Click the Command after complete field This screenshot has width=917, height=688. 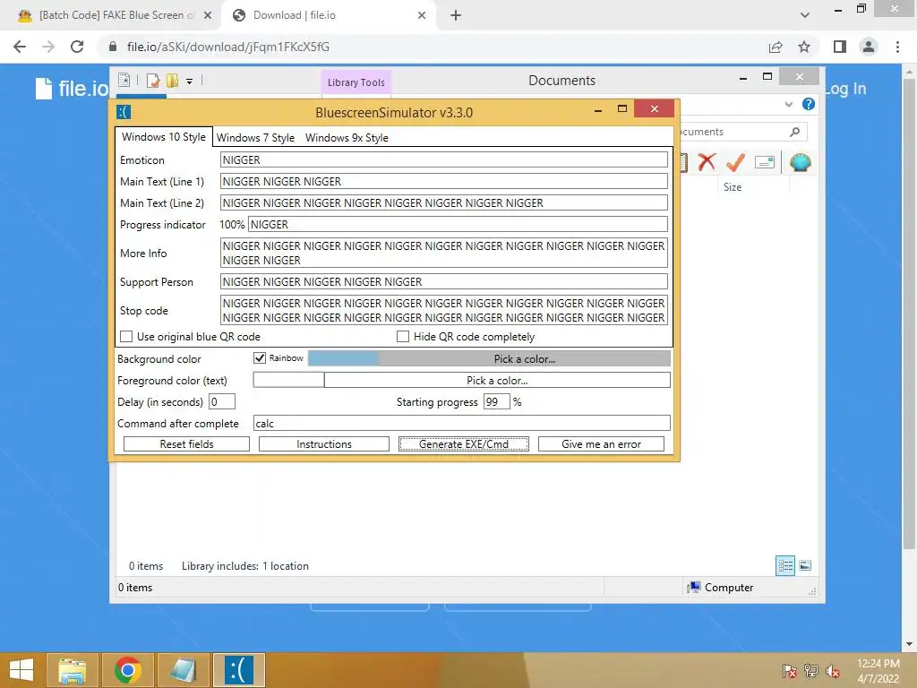coord(461,423)
